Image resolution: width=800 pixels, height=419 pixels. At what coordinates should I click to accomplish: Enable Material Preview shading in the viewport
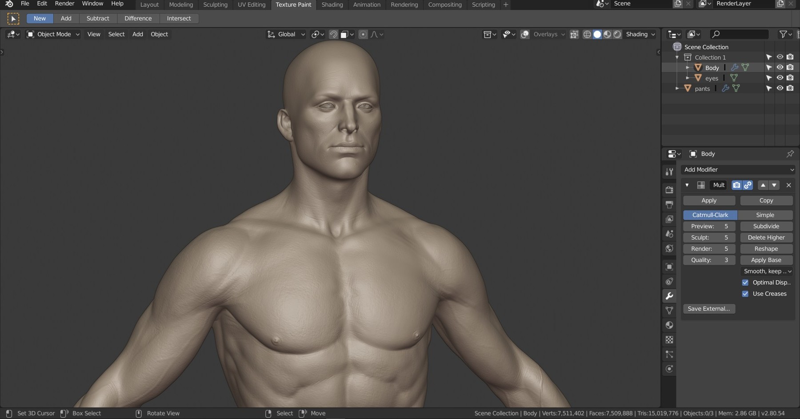point(607,34)
